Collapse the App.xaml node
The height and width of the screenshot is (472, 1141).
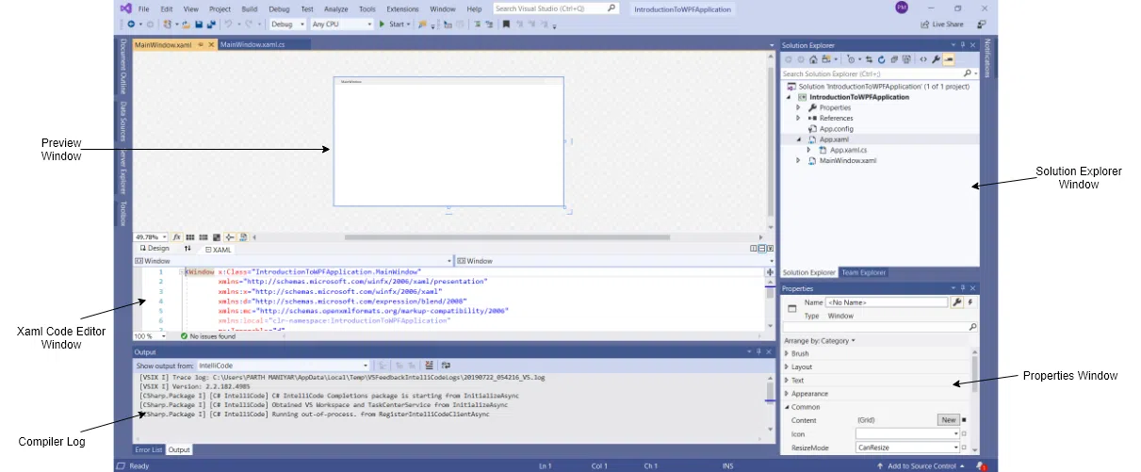(x=799, y=139)
